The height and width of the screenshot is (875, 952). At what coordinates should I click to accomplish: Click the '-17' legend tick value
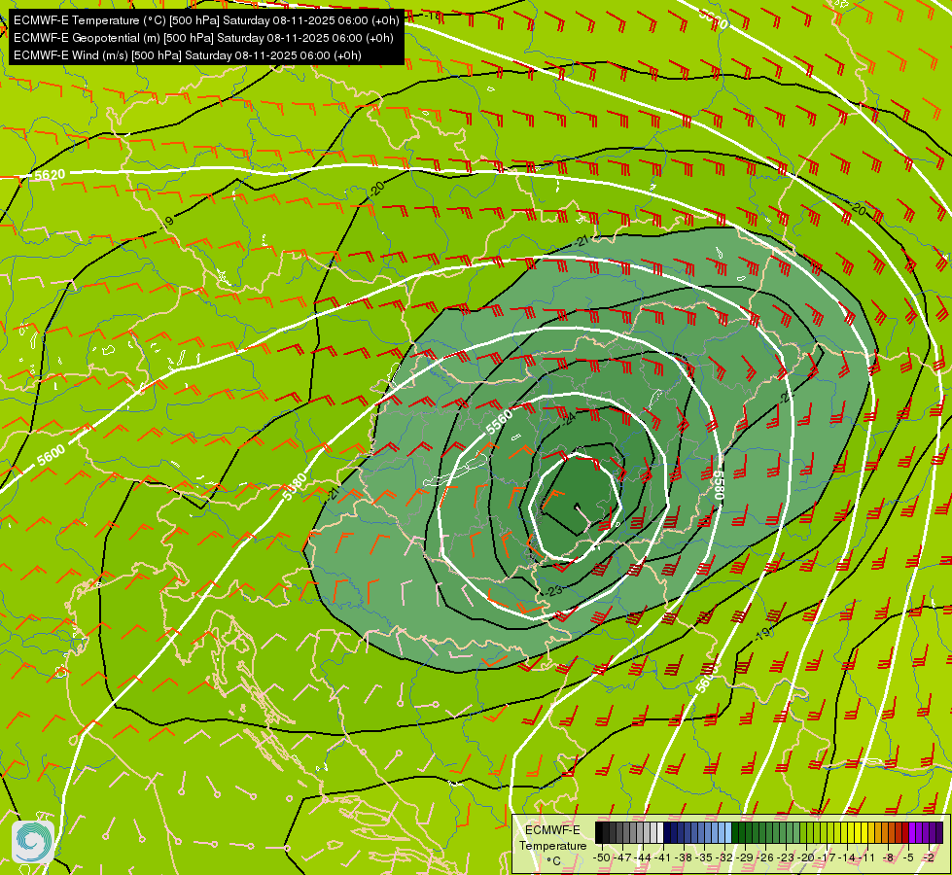827,857
